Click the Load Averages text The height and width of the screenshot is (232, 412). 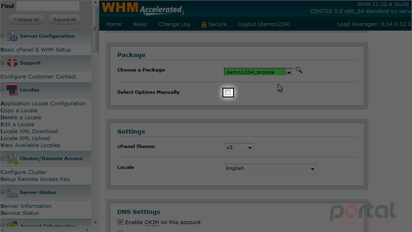[x=374, y=24]
